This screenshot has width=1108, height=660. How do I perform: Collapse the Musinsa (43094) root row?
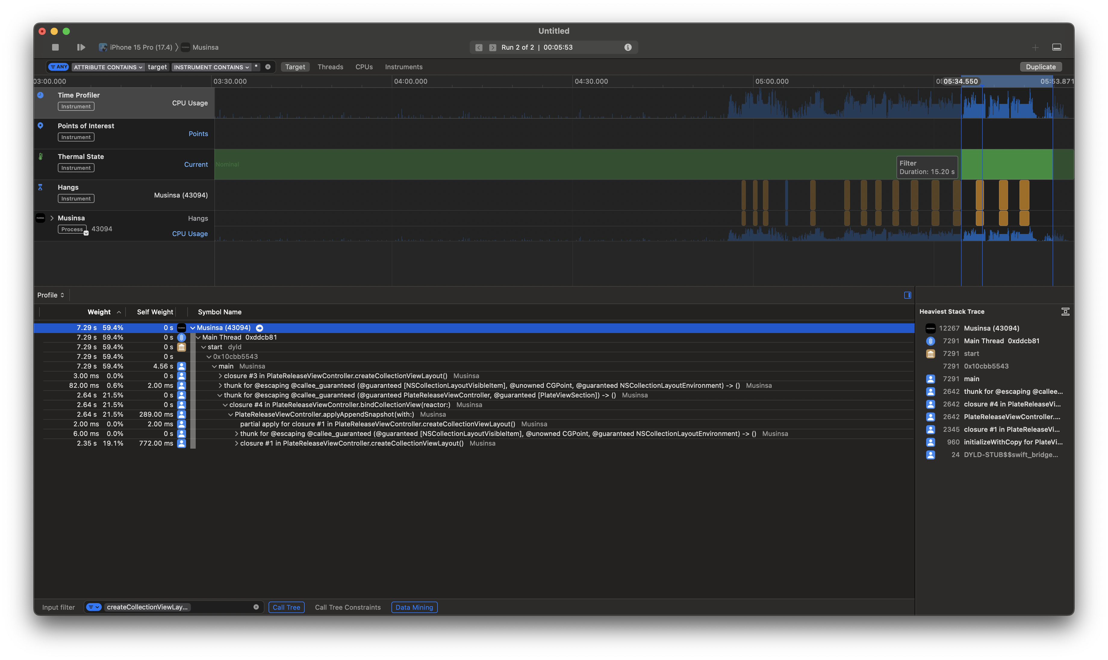[192, 328]
